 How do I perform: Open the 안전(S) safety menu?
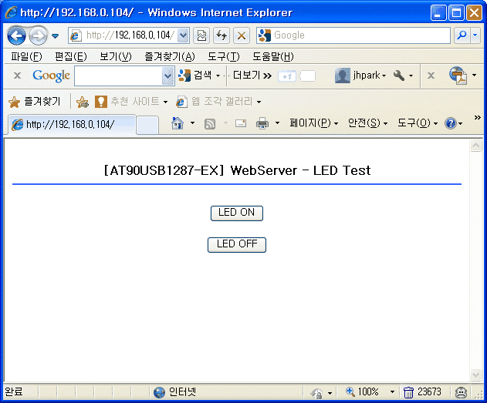[367, 123]
